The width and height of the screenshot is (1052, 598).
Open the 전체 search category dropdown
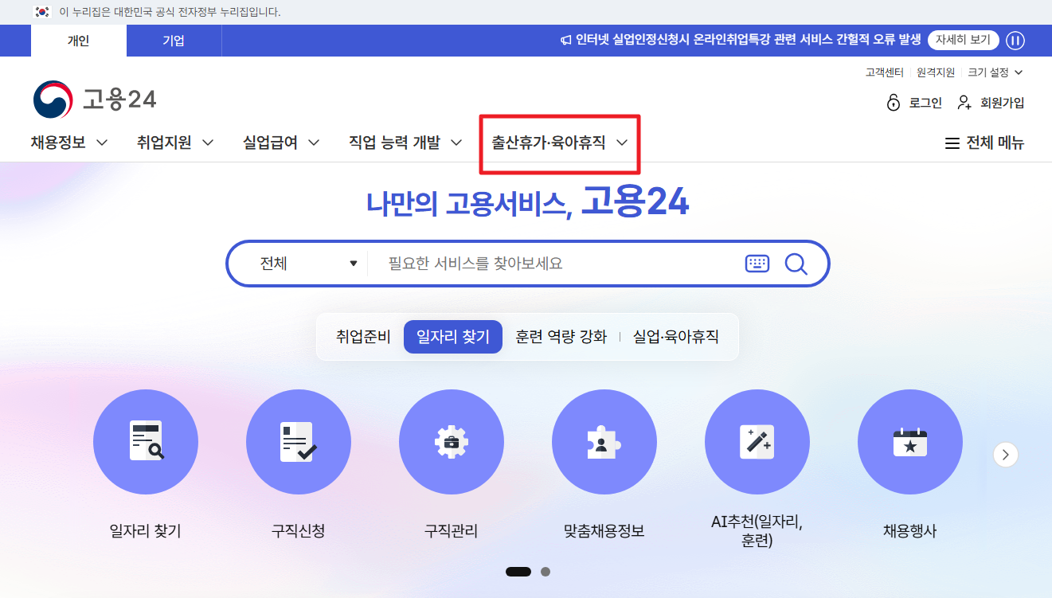point(309,264)
